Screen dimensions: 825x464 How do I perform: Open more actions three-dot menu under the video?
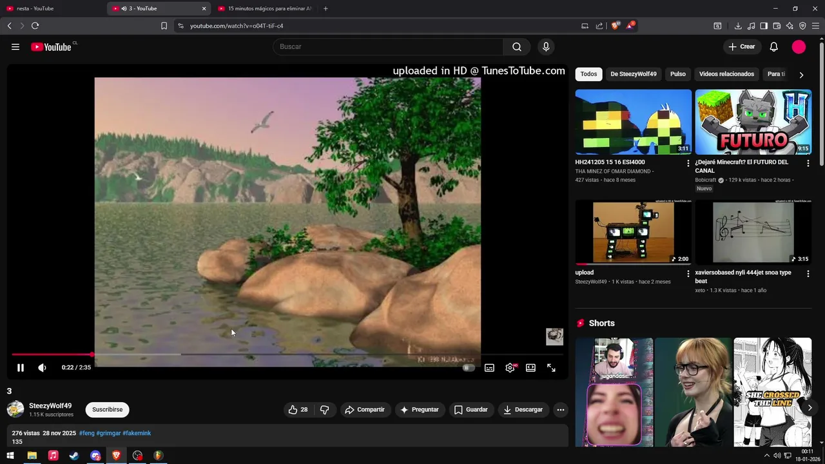561,409
